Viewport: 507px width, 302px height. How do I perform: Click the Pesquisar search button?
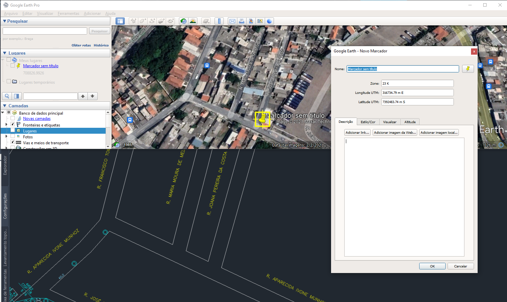[x=99, y=31]
